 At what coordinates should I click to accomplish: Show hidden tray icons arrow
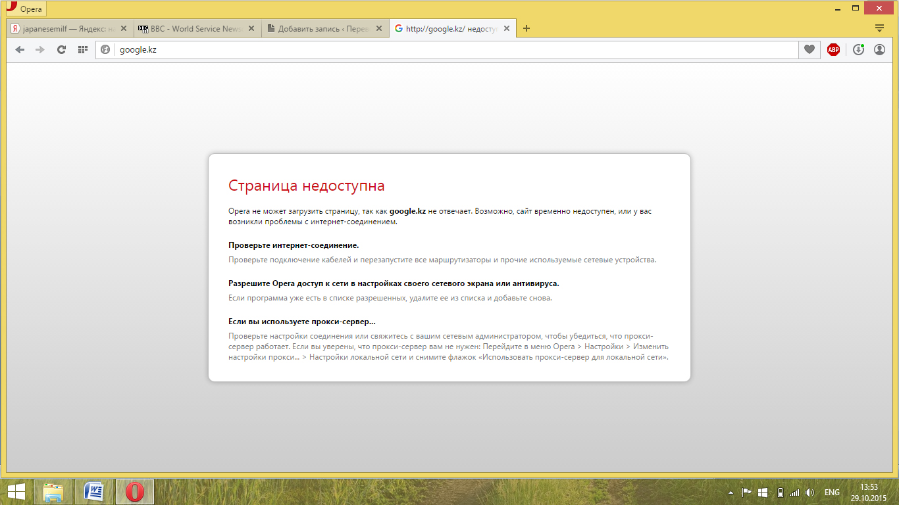tap(731, 493)
